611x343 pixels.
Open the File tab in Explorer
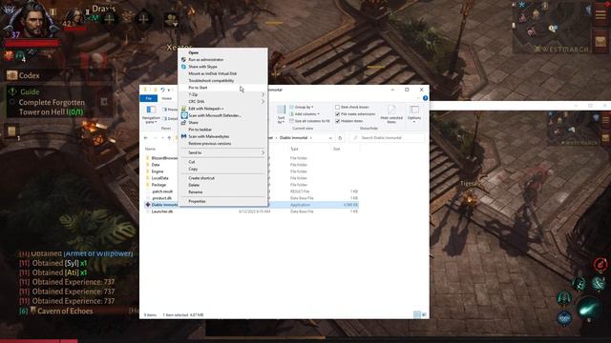(149, 98)
